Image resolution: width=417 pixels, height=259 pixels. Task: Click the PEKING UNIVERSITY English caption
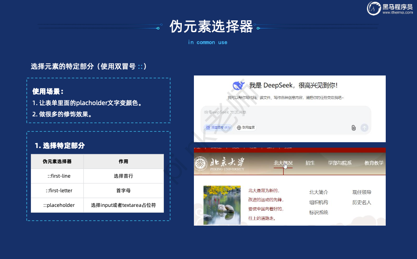[x=227, y=169]
